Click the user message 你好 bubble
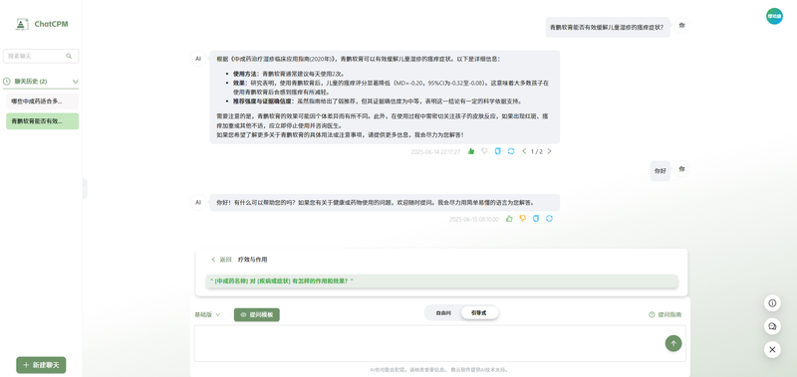Image resolution: width=797 pixels, height=377 pixels. click(x=660, y=171)
